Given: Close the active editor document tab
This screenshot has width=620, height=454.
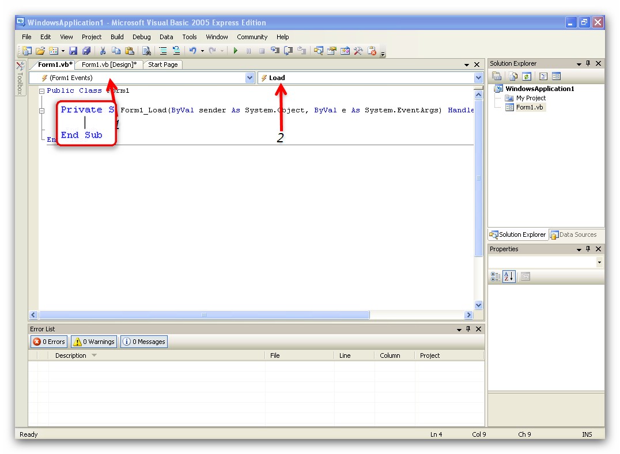Looking at the screenshot, I should coord(477,65).
